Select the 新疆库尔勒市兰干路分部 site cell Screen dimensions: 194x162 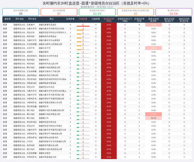[50, 71]
